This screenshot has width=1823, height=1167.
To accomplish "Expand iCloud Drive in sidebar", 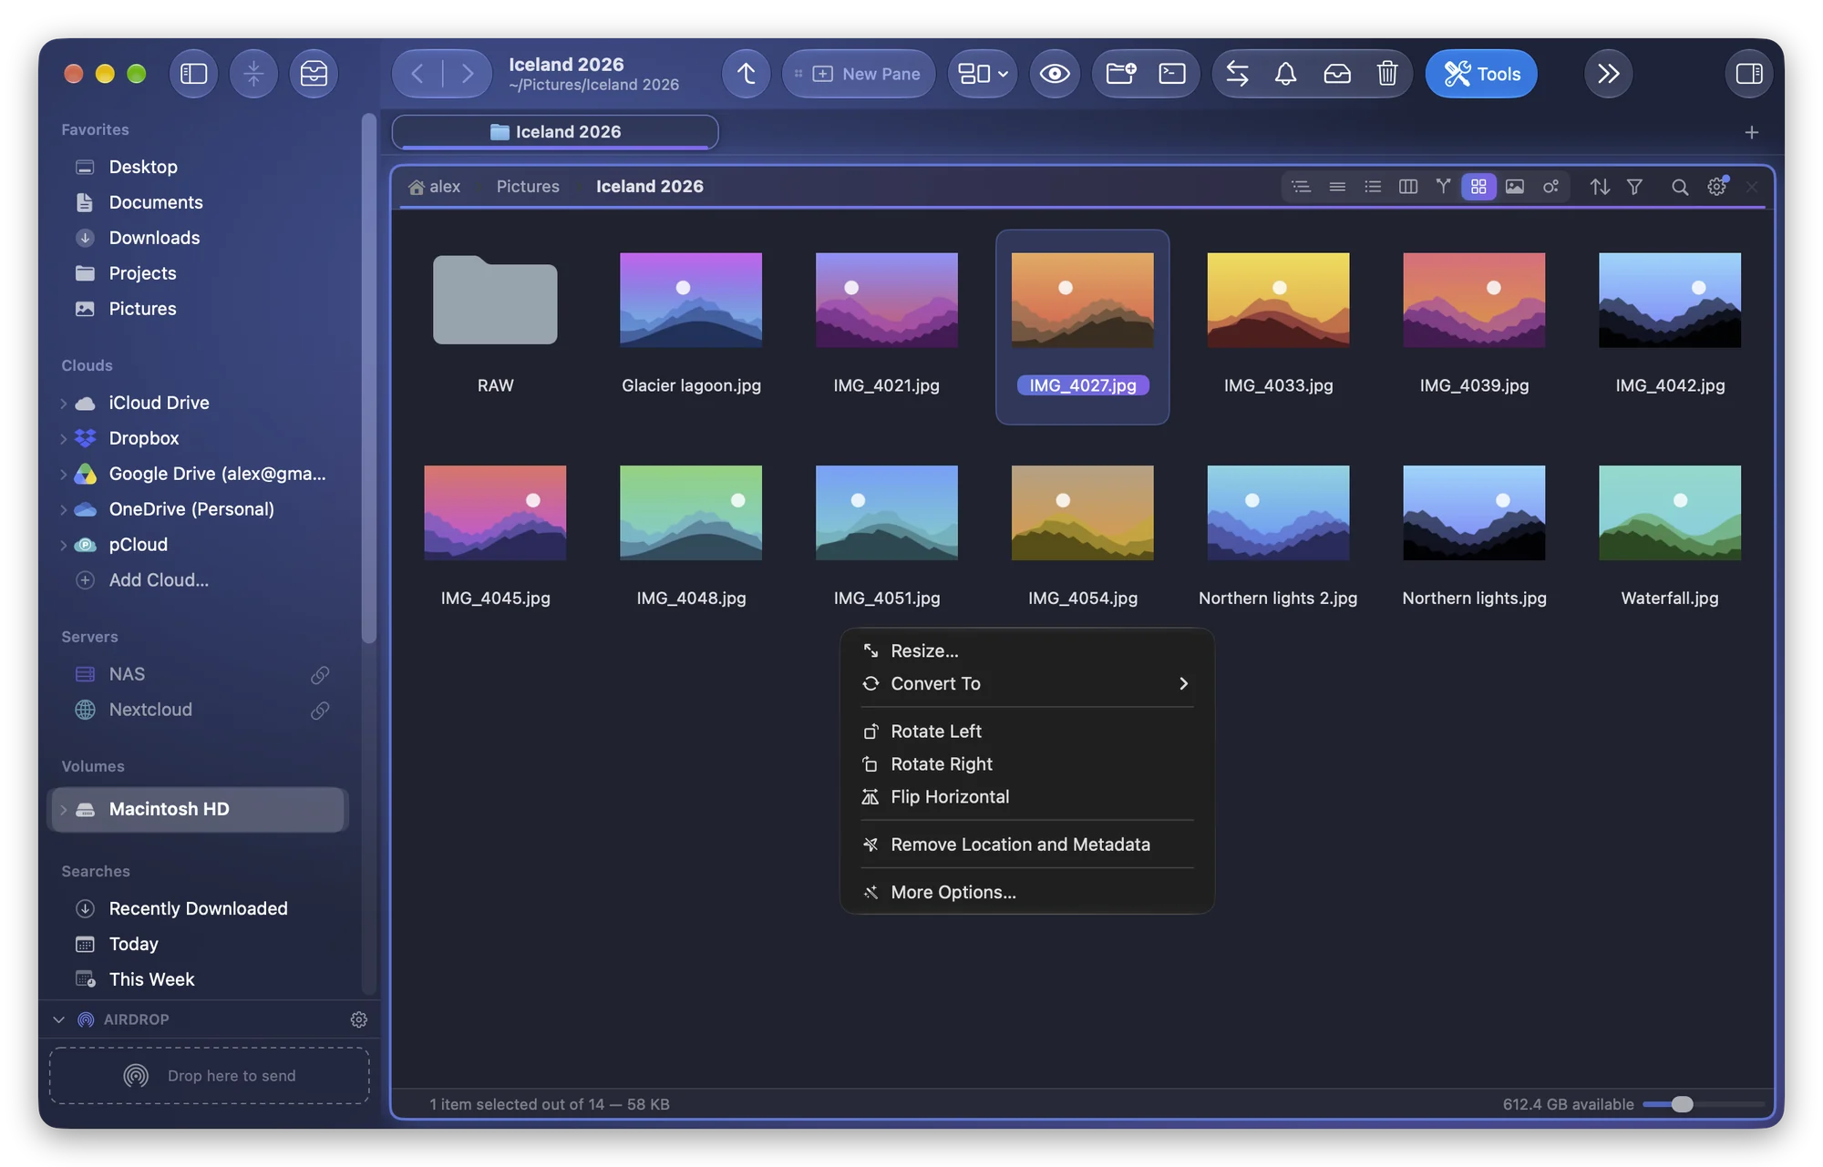I will [63, 403].
